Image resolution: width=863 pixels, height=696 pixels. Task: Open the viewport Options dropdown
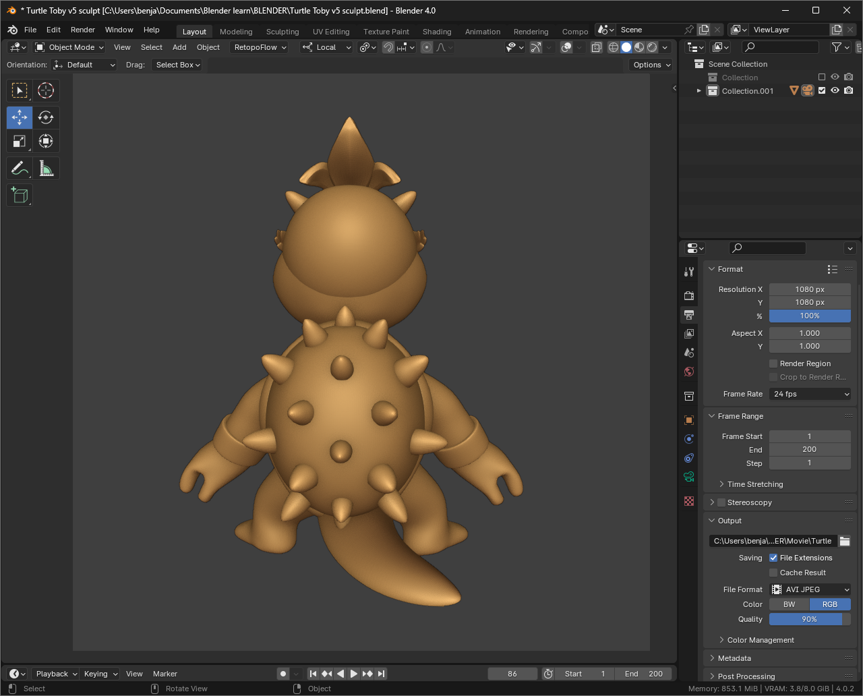coord(651,65)
